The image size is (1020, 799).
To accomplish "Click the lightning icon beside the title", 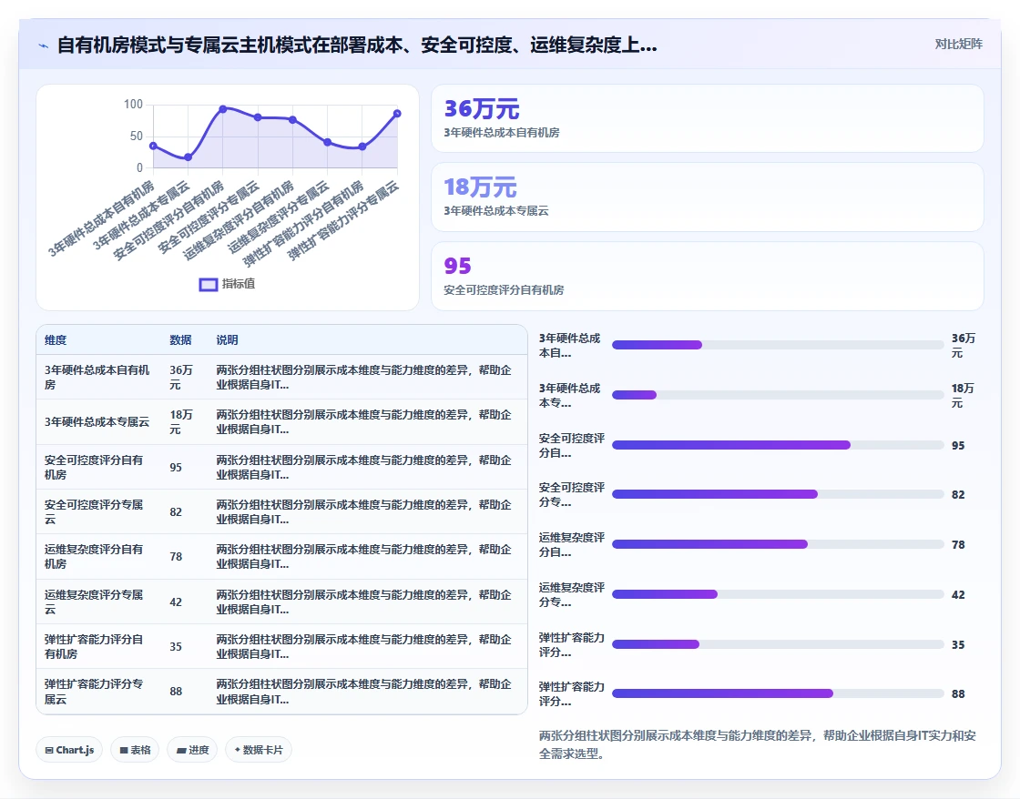I will pos(44,46).
